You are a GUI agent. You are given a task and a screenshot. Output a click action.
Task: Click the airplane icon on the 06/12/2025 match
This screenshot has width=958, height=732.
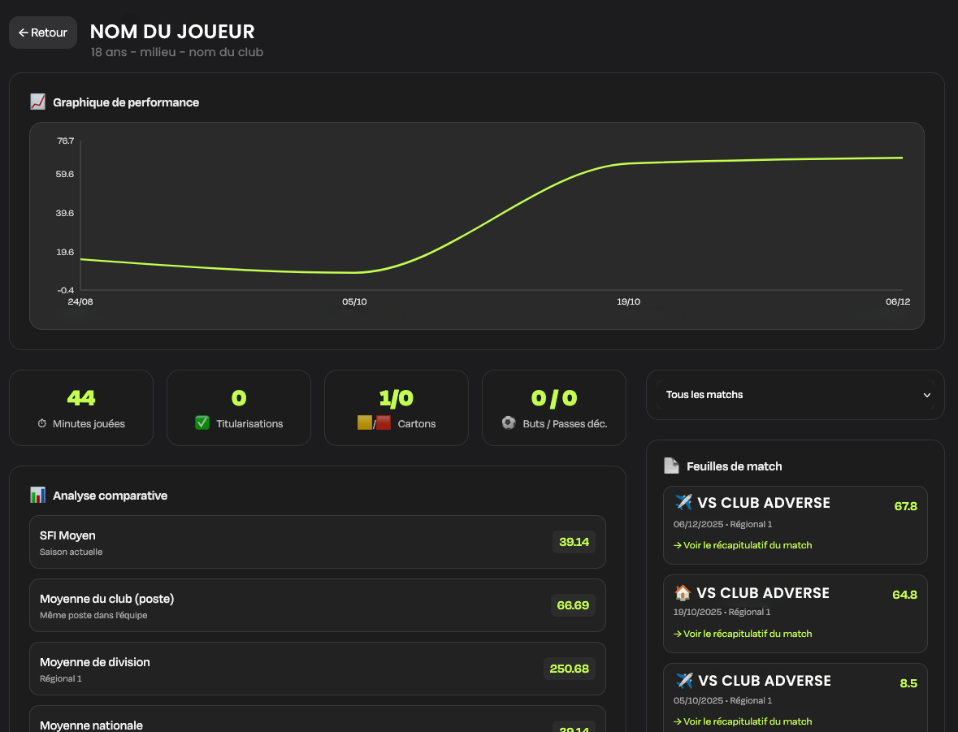coord(683,503)
